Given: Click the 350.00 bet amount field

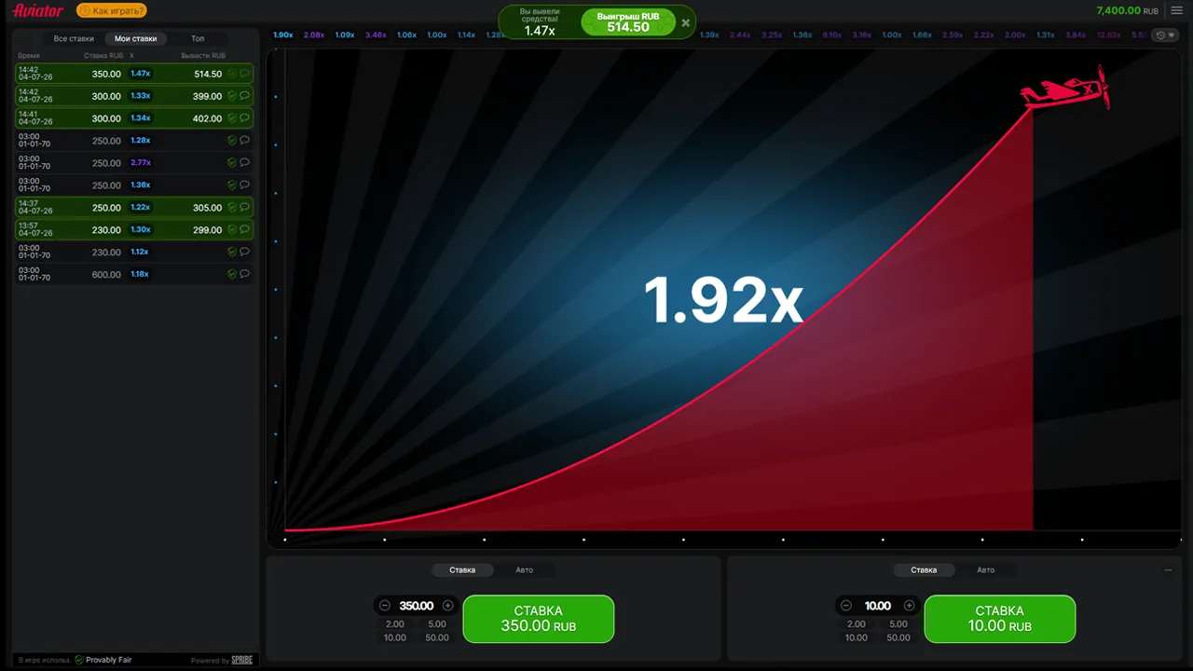Looking at the screenshot, I should point(417,606).
